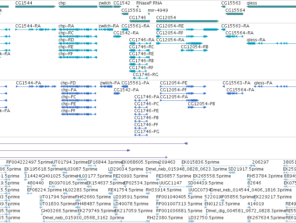Click the CG12054-RA transcript label
The height and width of the screenshot is (223, 296).
[x=170, y=40]
